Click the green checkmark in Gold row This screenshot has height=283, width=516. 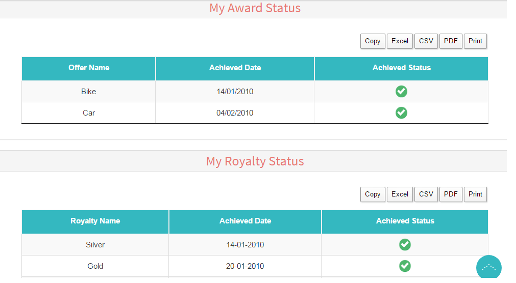coord(405,266)
